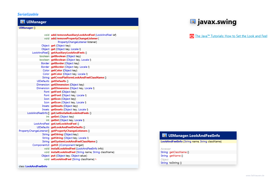Open the Java Tutorials Look and Feel link
The height and width of the screenshot is (188, 280).
click(x=231, y=36)
